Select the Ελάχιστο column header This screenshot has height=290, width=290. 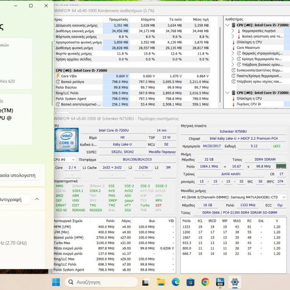pos(143,20)
